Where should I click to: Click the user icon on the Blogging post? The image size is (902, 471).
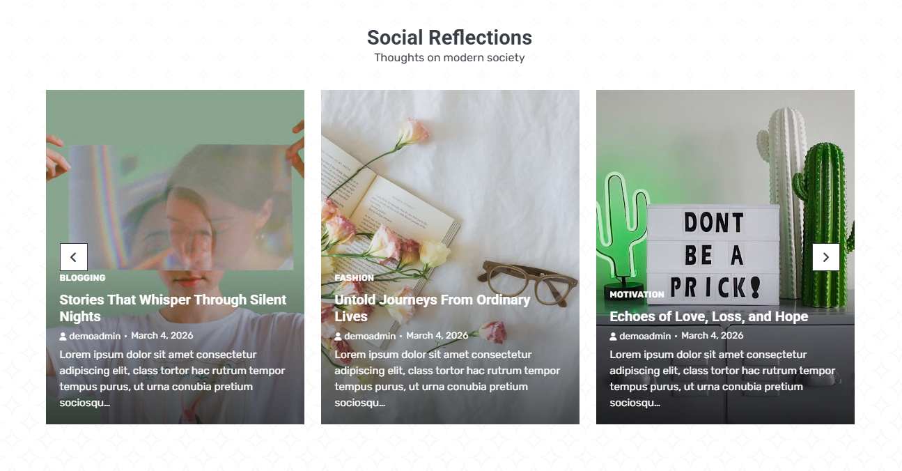(x=63, y=337)
